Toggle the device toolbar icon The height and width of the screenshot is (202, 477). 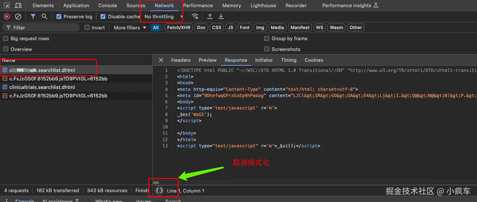pos(18,6)
